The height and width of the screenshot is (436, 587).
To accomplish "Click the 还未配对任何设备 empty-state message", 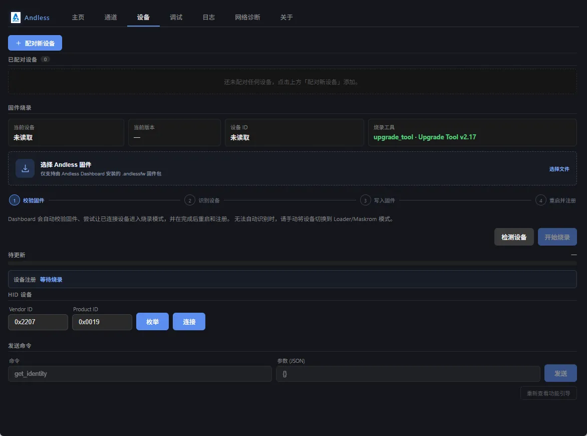I will (292, 82).
